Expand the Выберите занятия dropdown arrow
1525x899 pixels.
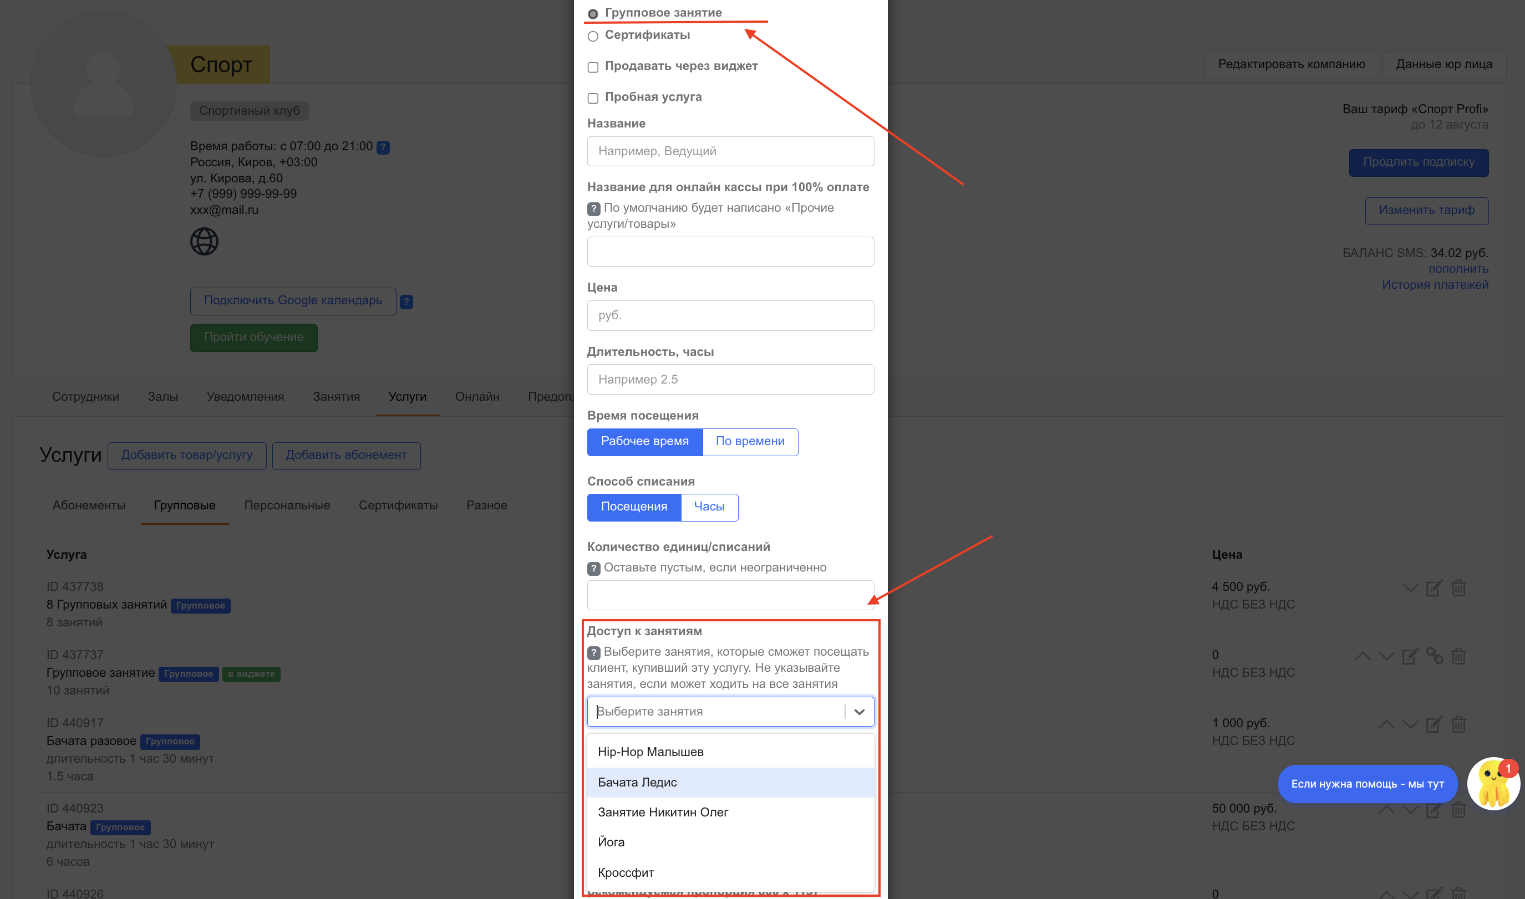click(859, 712)
